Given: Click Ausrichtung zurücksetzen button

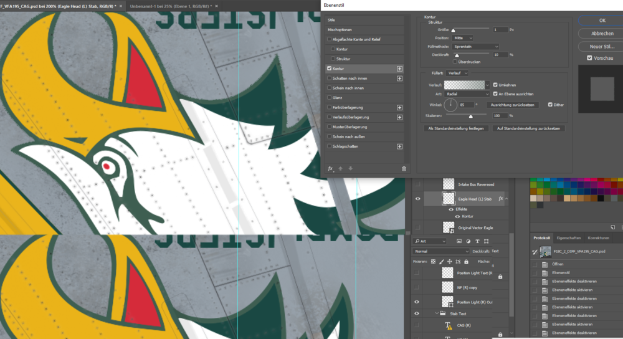Looking at the screenshot, I should 512,105.
